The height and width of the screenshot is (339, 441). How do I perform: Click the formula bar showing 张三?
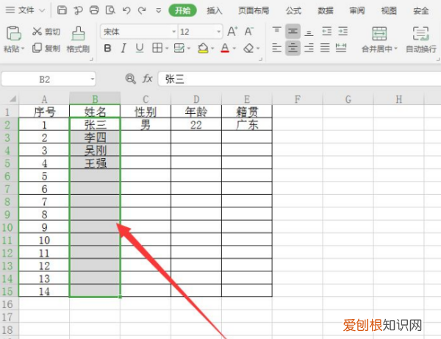pos(299,79)
